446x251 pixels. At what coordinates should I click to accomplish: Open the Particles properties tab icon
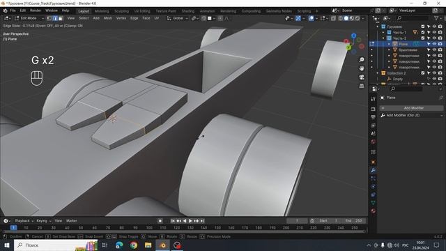374,178
